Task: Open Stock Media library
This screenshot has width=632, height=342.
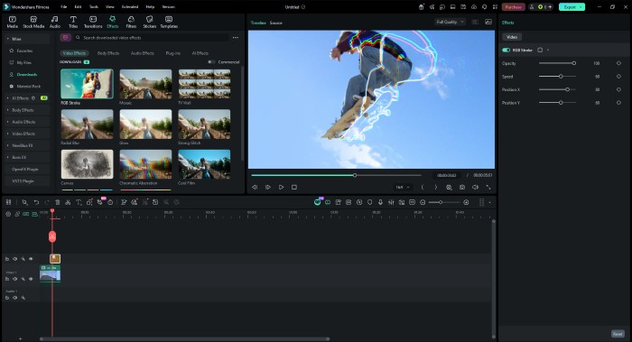Action: tap(33, 22)
